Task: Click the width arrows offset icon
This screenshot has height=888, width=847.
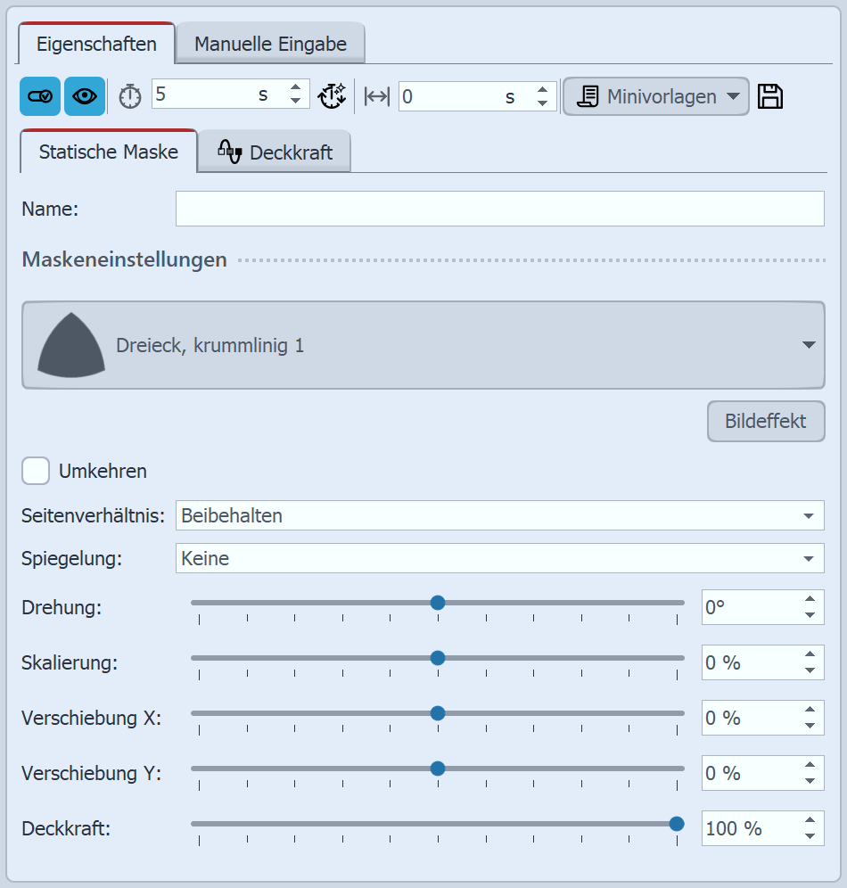Action: tap(377, 97)
